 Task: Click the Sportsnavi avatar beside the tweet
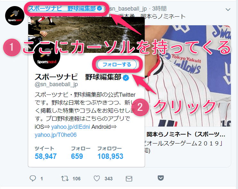pyautogui.click(x=15, y=16)
